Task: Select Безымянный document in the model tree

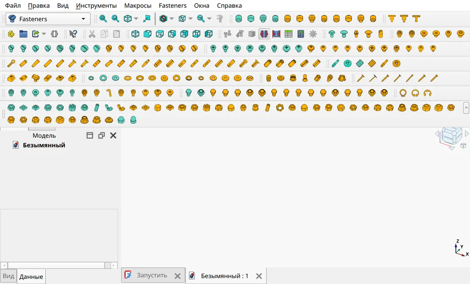Action: click(x=44, y=145)
